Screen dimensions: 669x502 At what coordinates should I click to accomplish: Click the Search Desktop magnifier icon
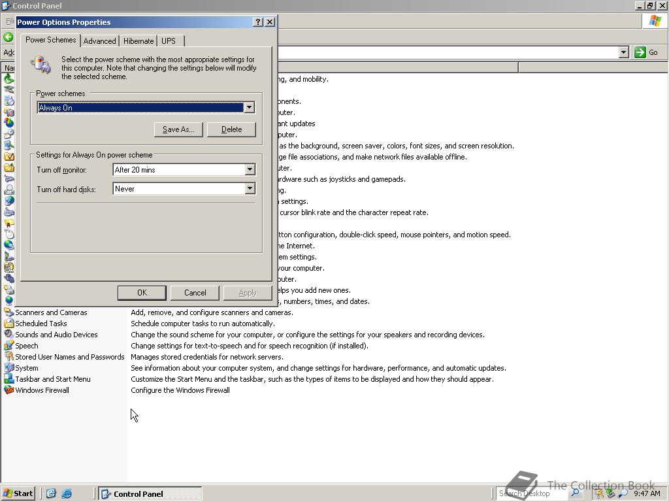575,493
